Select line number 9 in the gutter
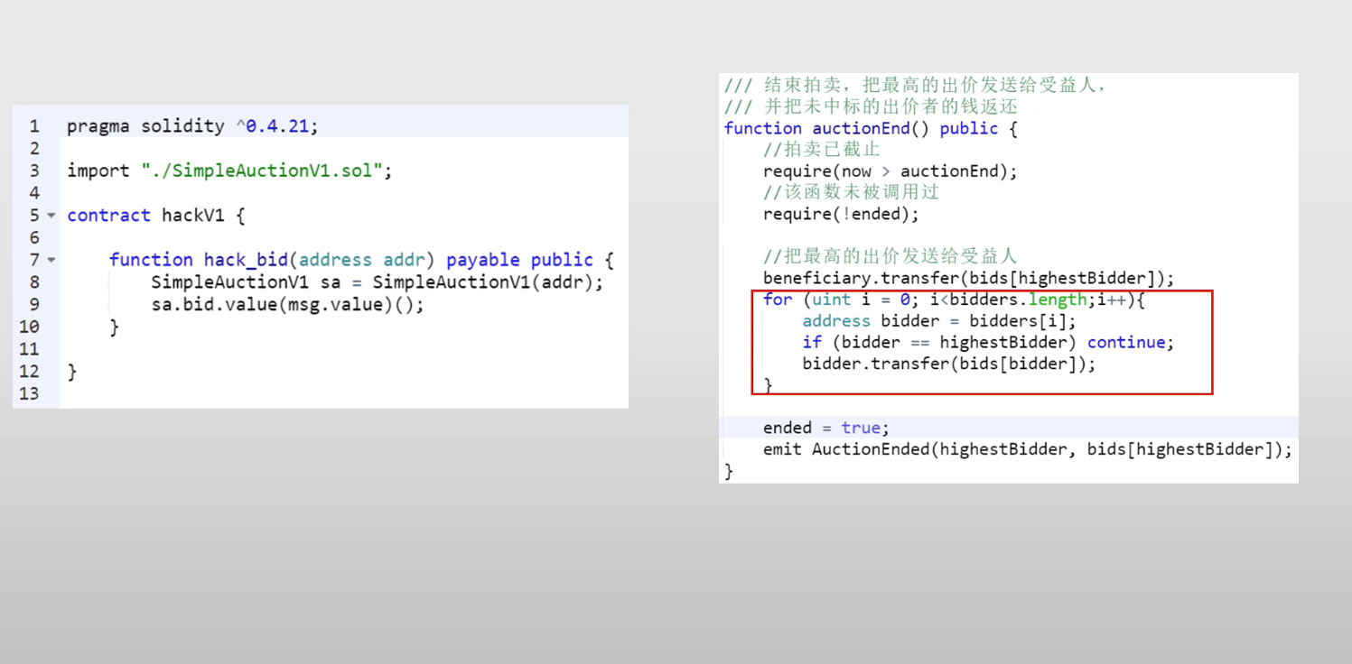Image resolution: width=1352 pixels, height=664 pixels. (34, 305)
